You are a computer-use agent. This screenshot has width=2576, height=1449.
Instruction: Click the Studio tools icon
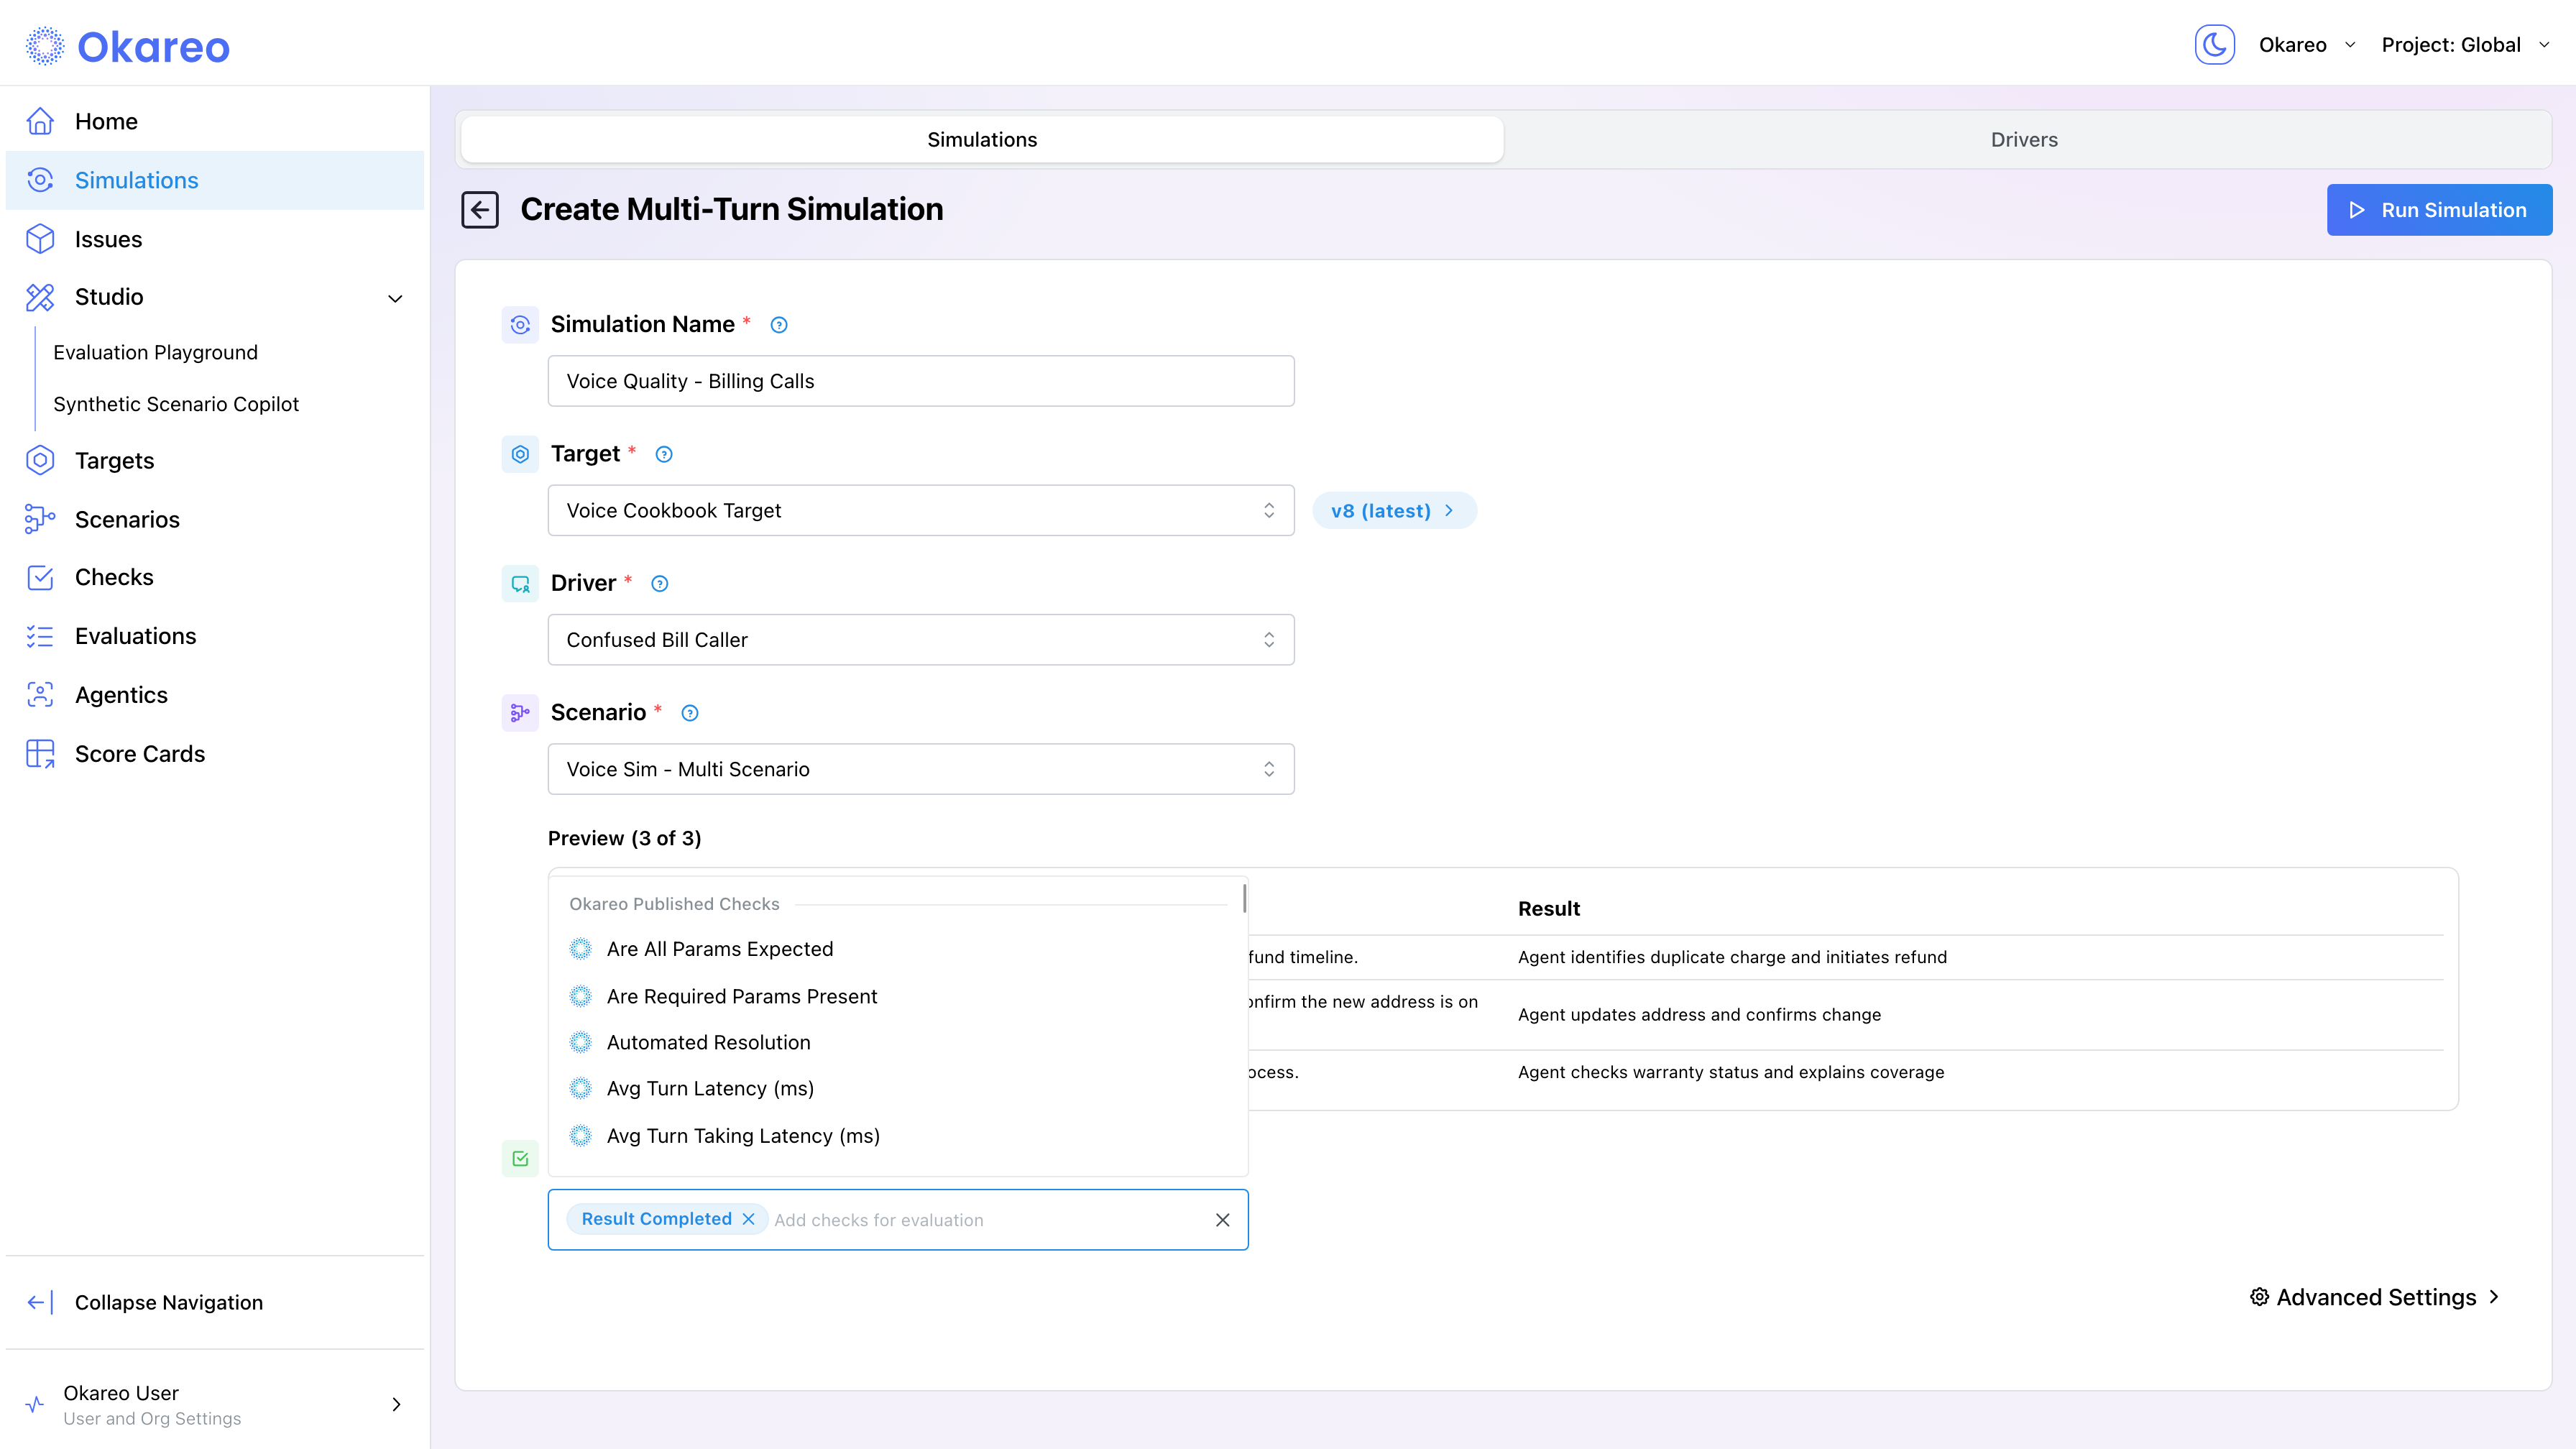pos(40,297)
